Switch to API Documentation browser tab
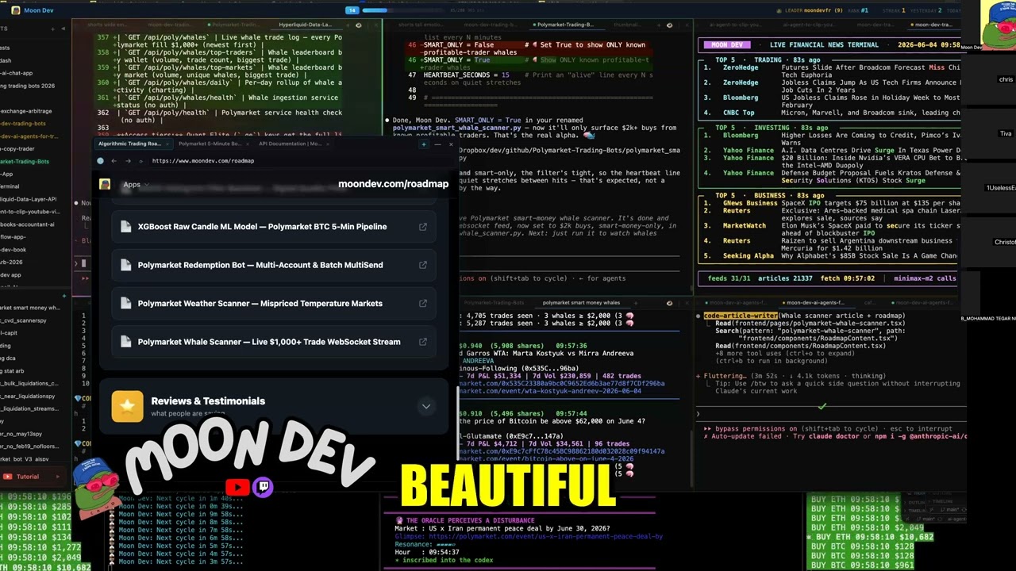 tap(290, 144)
